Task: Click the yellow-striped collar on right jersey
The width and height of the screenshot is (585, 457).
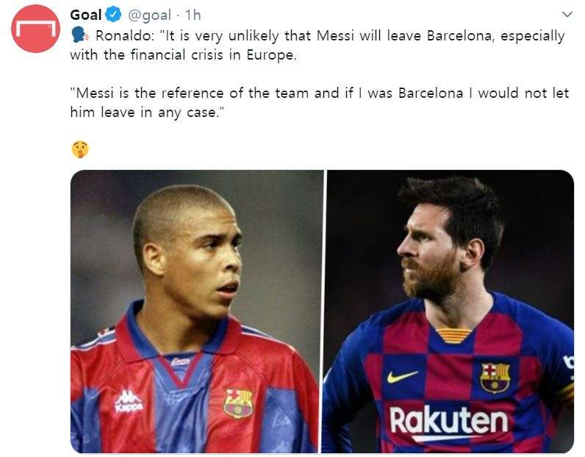Action: (454, 336)
